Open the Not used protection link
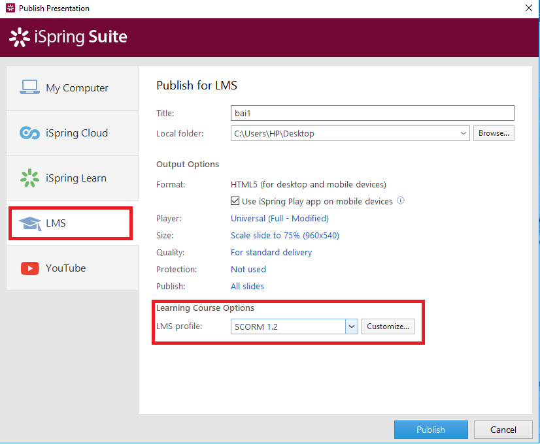 [x=248, y=269]
